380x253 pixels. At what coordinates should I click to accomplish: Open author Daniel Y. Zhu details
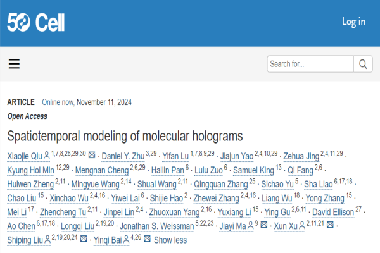[123, 156]
